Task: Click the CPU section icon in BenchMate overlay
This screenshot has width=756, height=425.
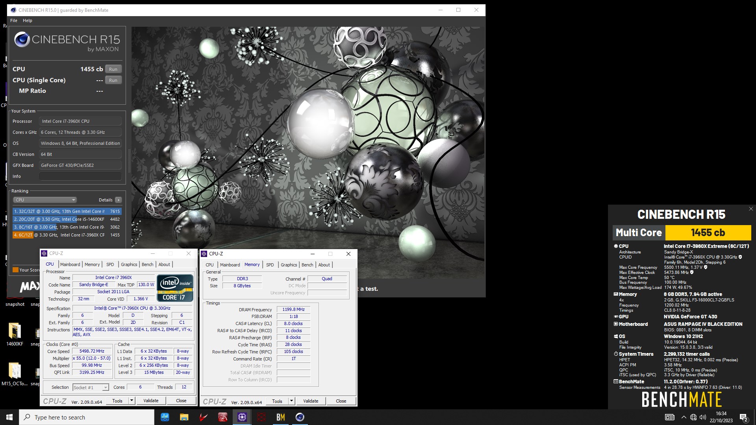Action: (616, 246)
